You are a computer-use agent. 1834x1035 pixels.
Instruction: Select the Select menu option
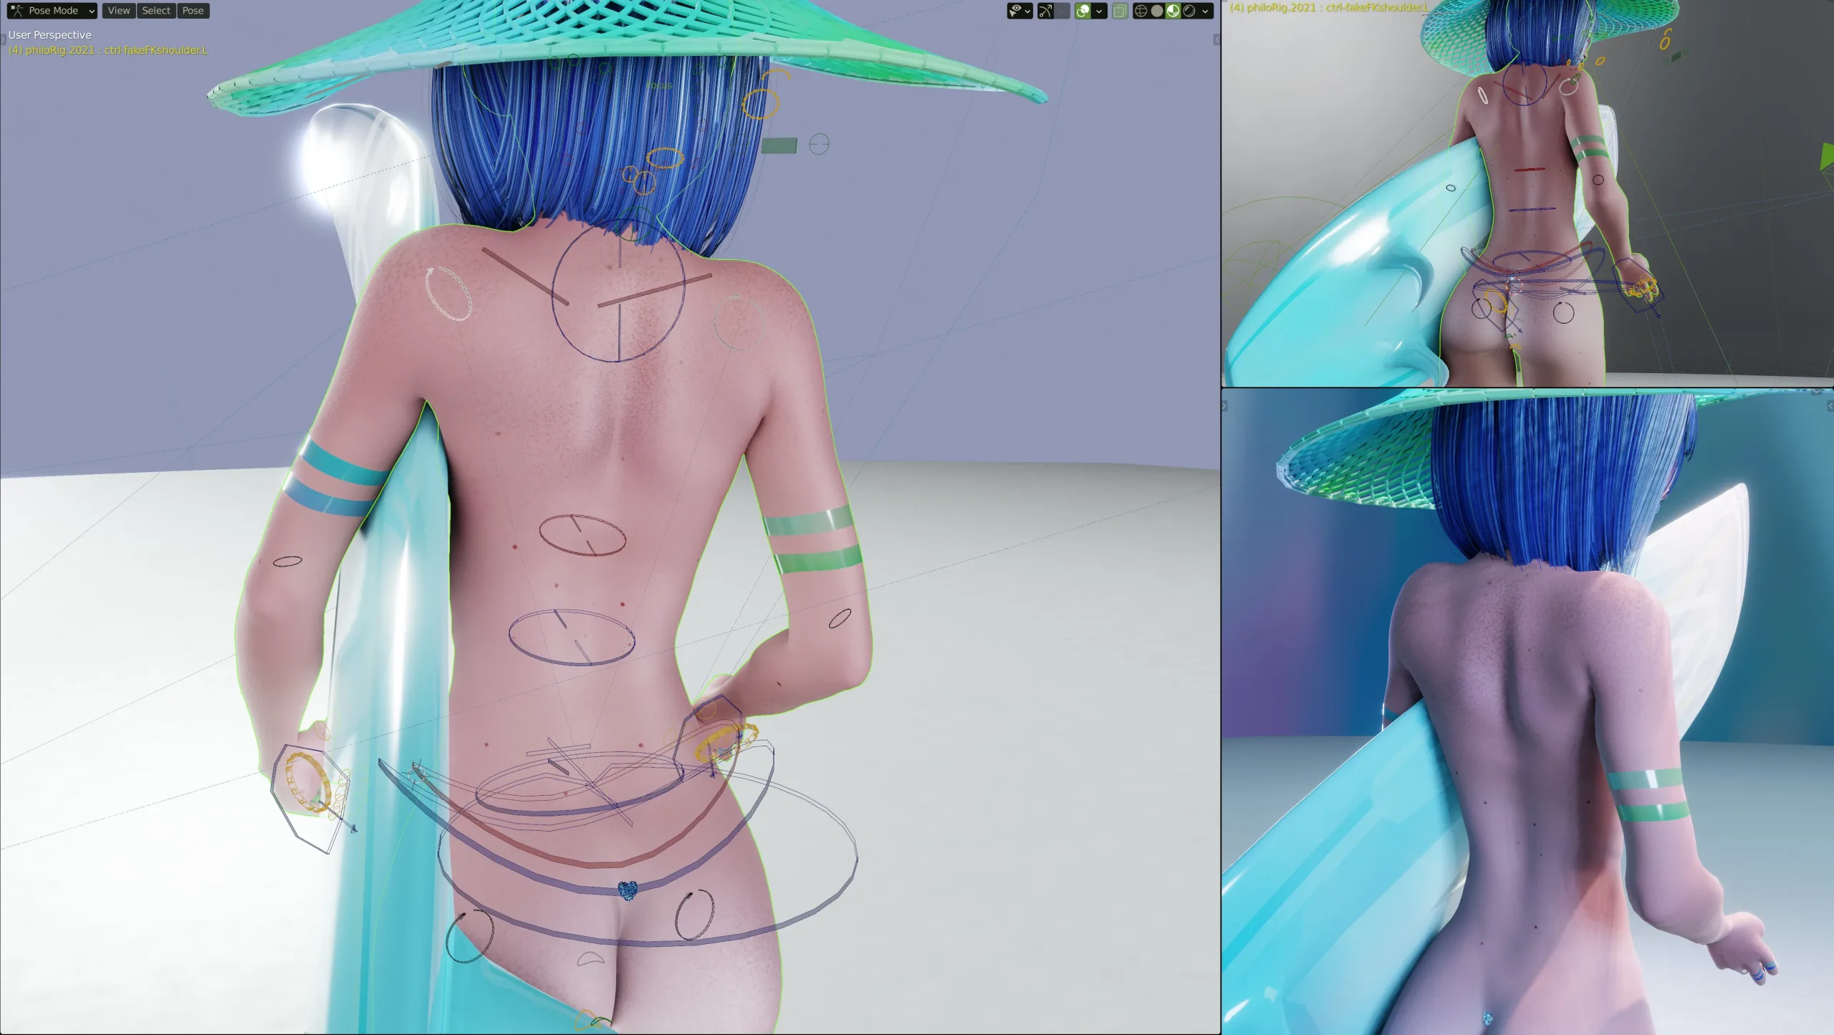click(155, 10)
